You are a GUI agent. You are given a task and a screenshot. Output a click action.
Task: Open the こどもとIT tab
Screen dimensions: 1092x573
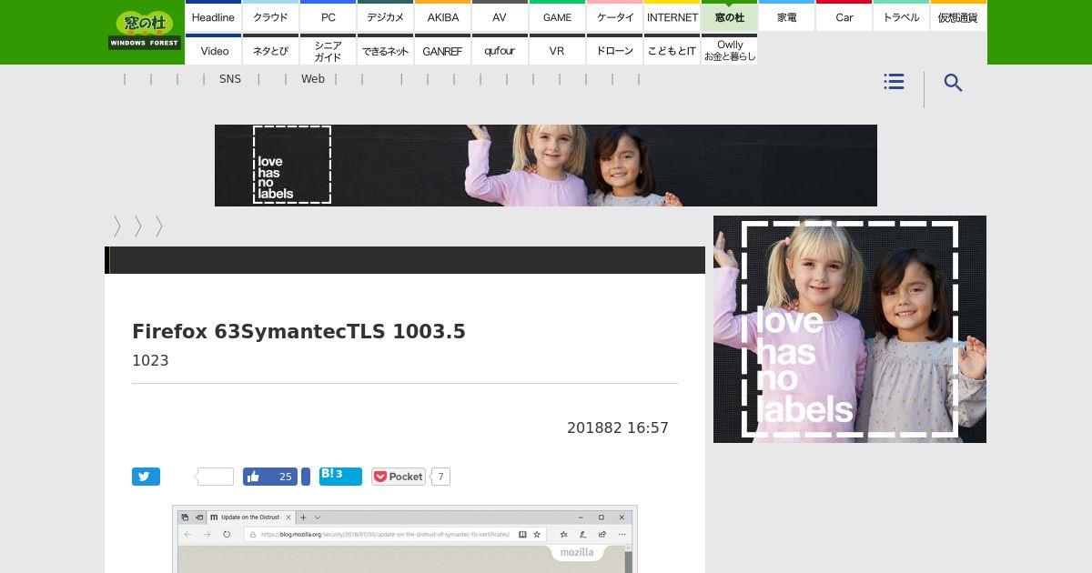[672, 50]
